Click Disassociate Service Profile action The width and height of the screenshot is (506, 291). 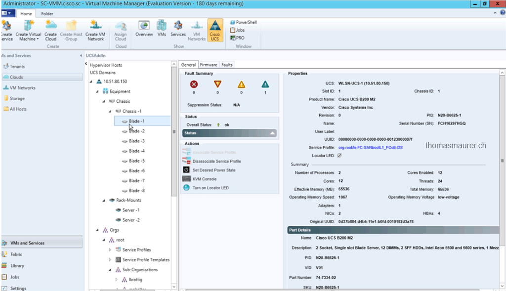[x=211, y=161]
